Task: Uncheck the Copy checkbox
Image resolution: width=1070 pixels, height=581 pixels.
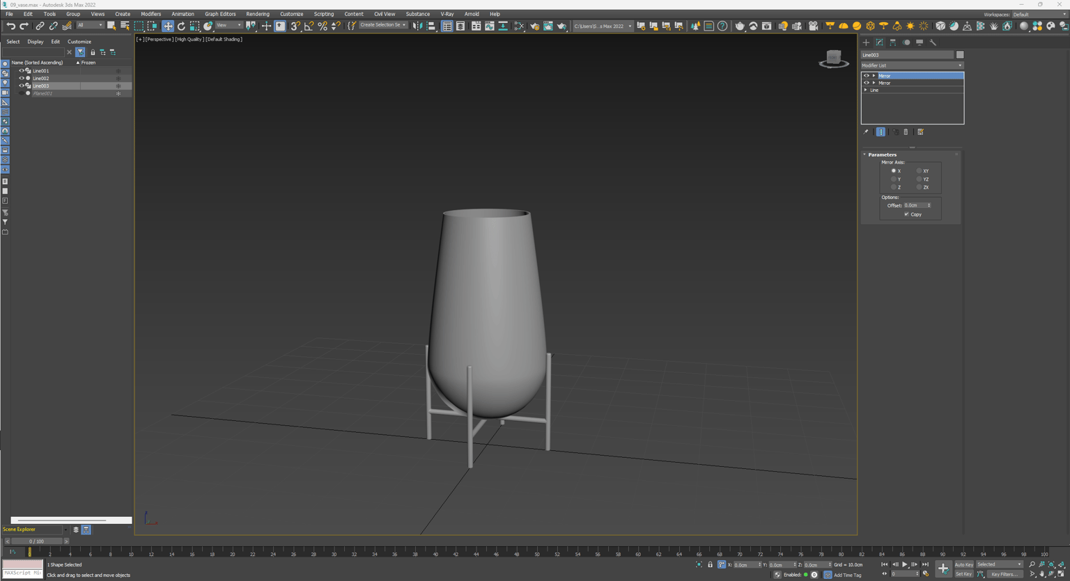Action: click(906, 214)
